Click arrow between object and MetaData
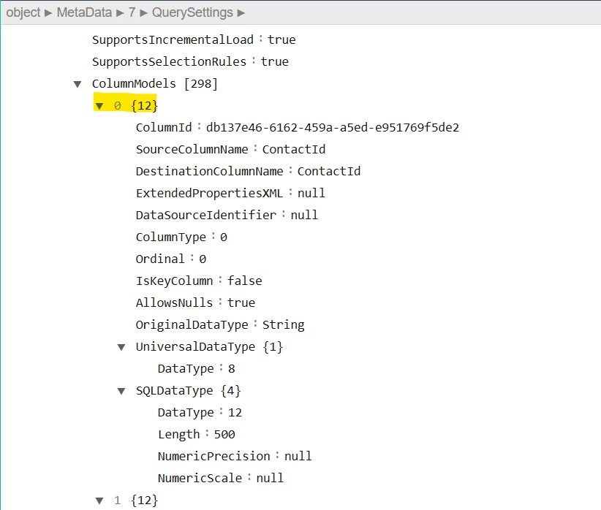601x510 pixels. click(48, 13)
